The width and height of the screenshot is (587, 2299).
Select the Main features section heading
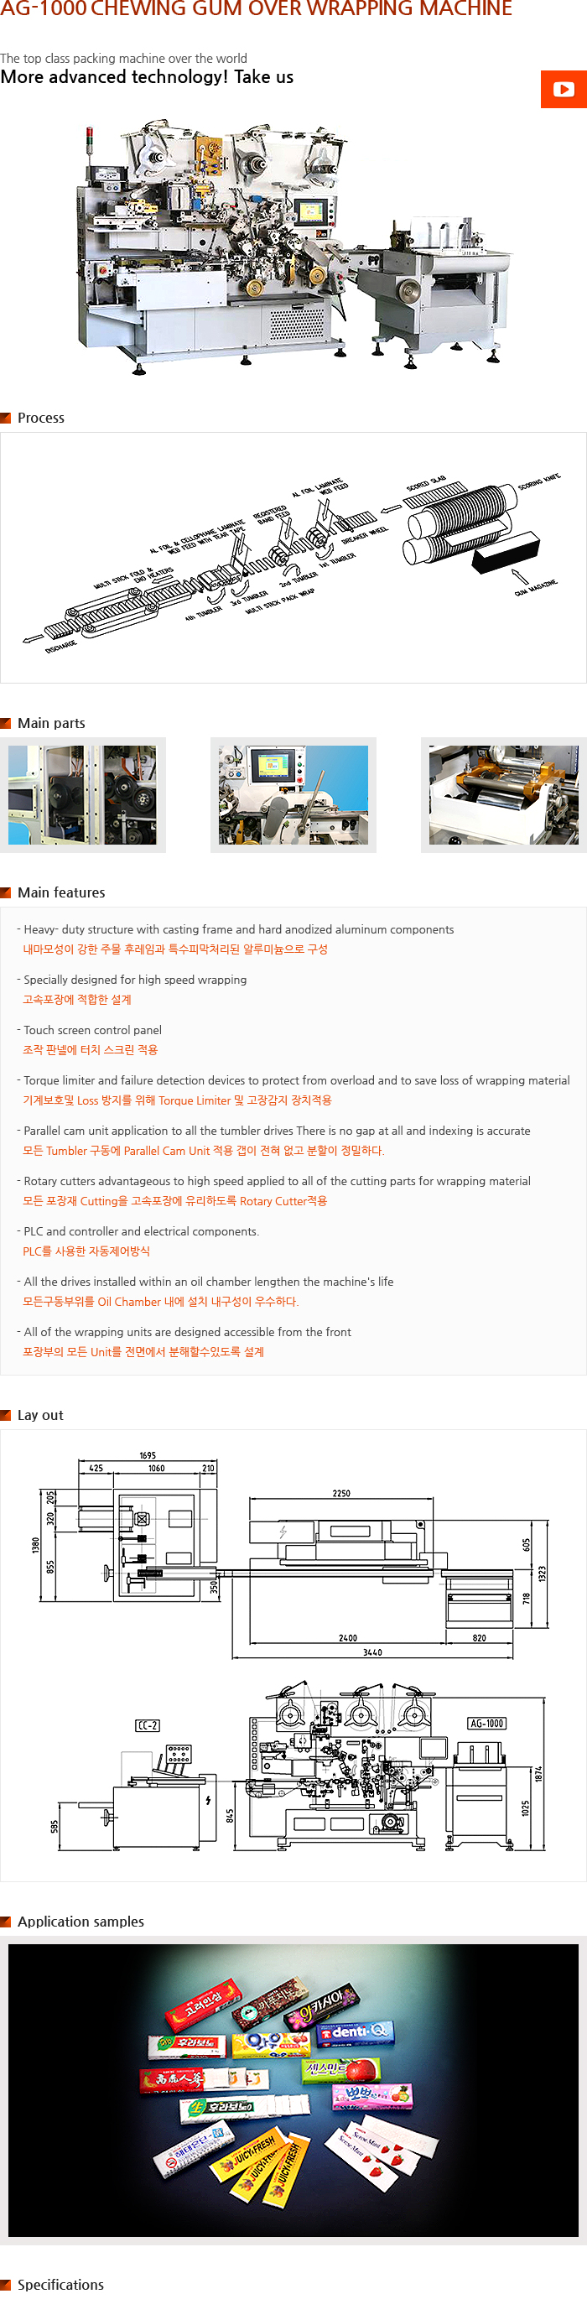click(60, 892)
